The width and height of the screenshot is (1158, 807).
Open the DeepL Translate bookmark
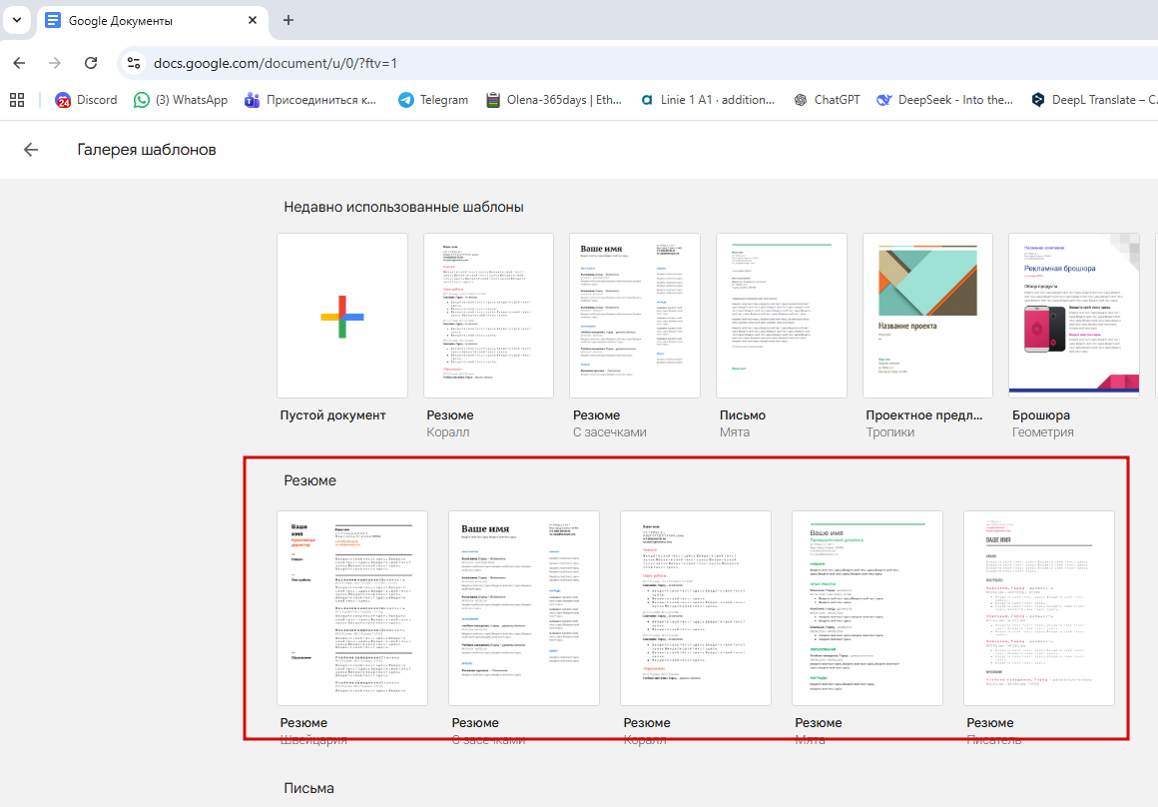pyautogui.click(x=1093, y=100)
